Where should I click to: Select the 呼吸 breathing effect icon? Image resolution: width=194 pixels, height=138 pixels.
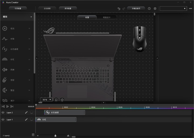point(5,39)
